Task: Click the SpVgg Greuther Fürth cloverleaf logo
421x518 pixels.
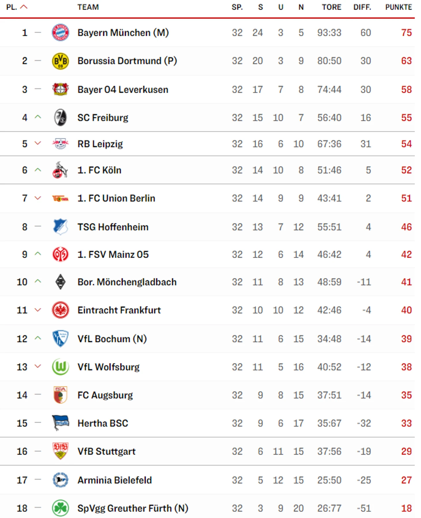Action: (60, 508)
